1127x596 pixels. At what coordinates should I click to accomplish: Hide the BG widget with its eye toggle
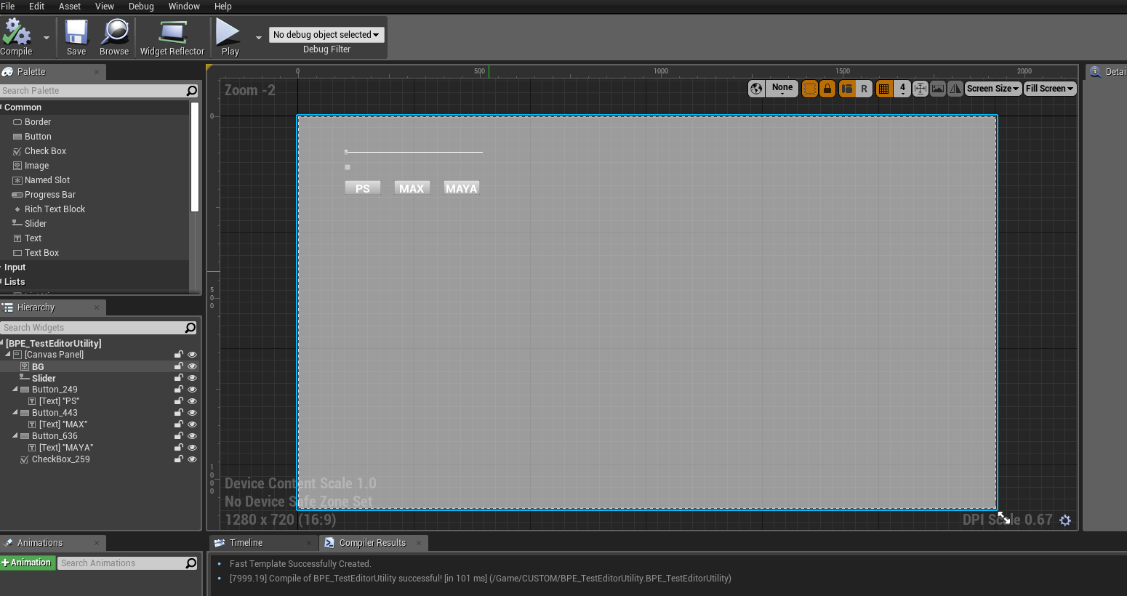click(192, 366)
